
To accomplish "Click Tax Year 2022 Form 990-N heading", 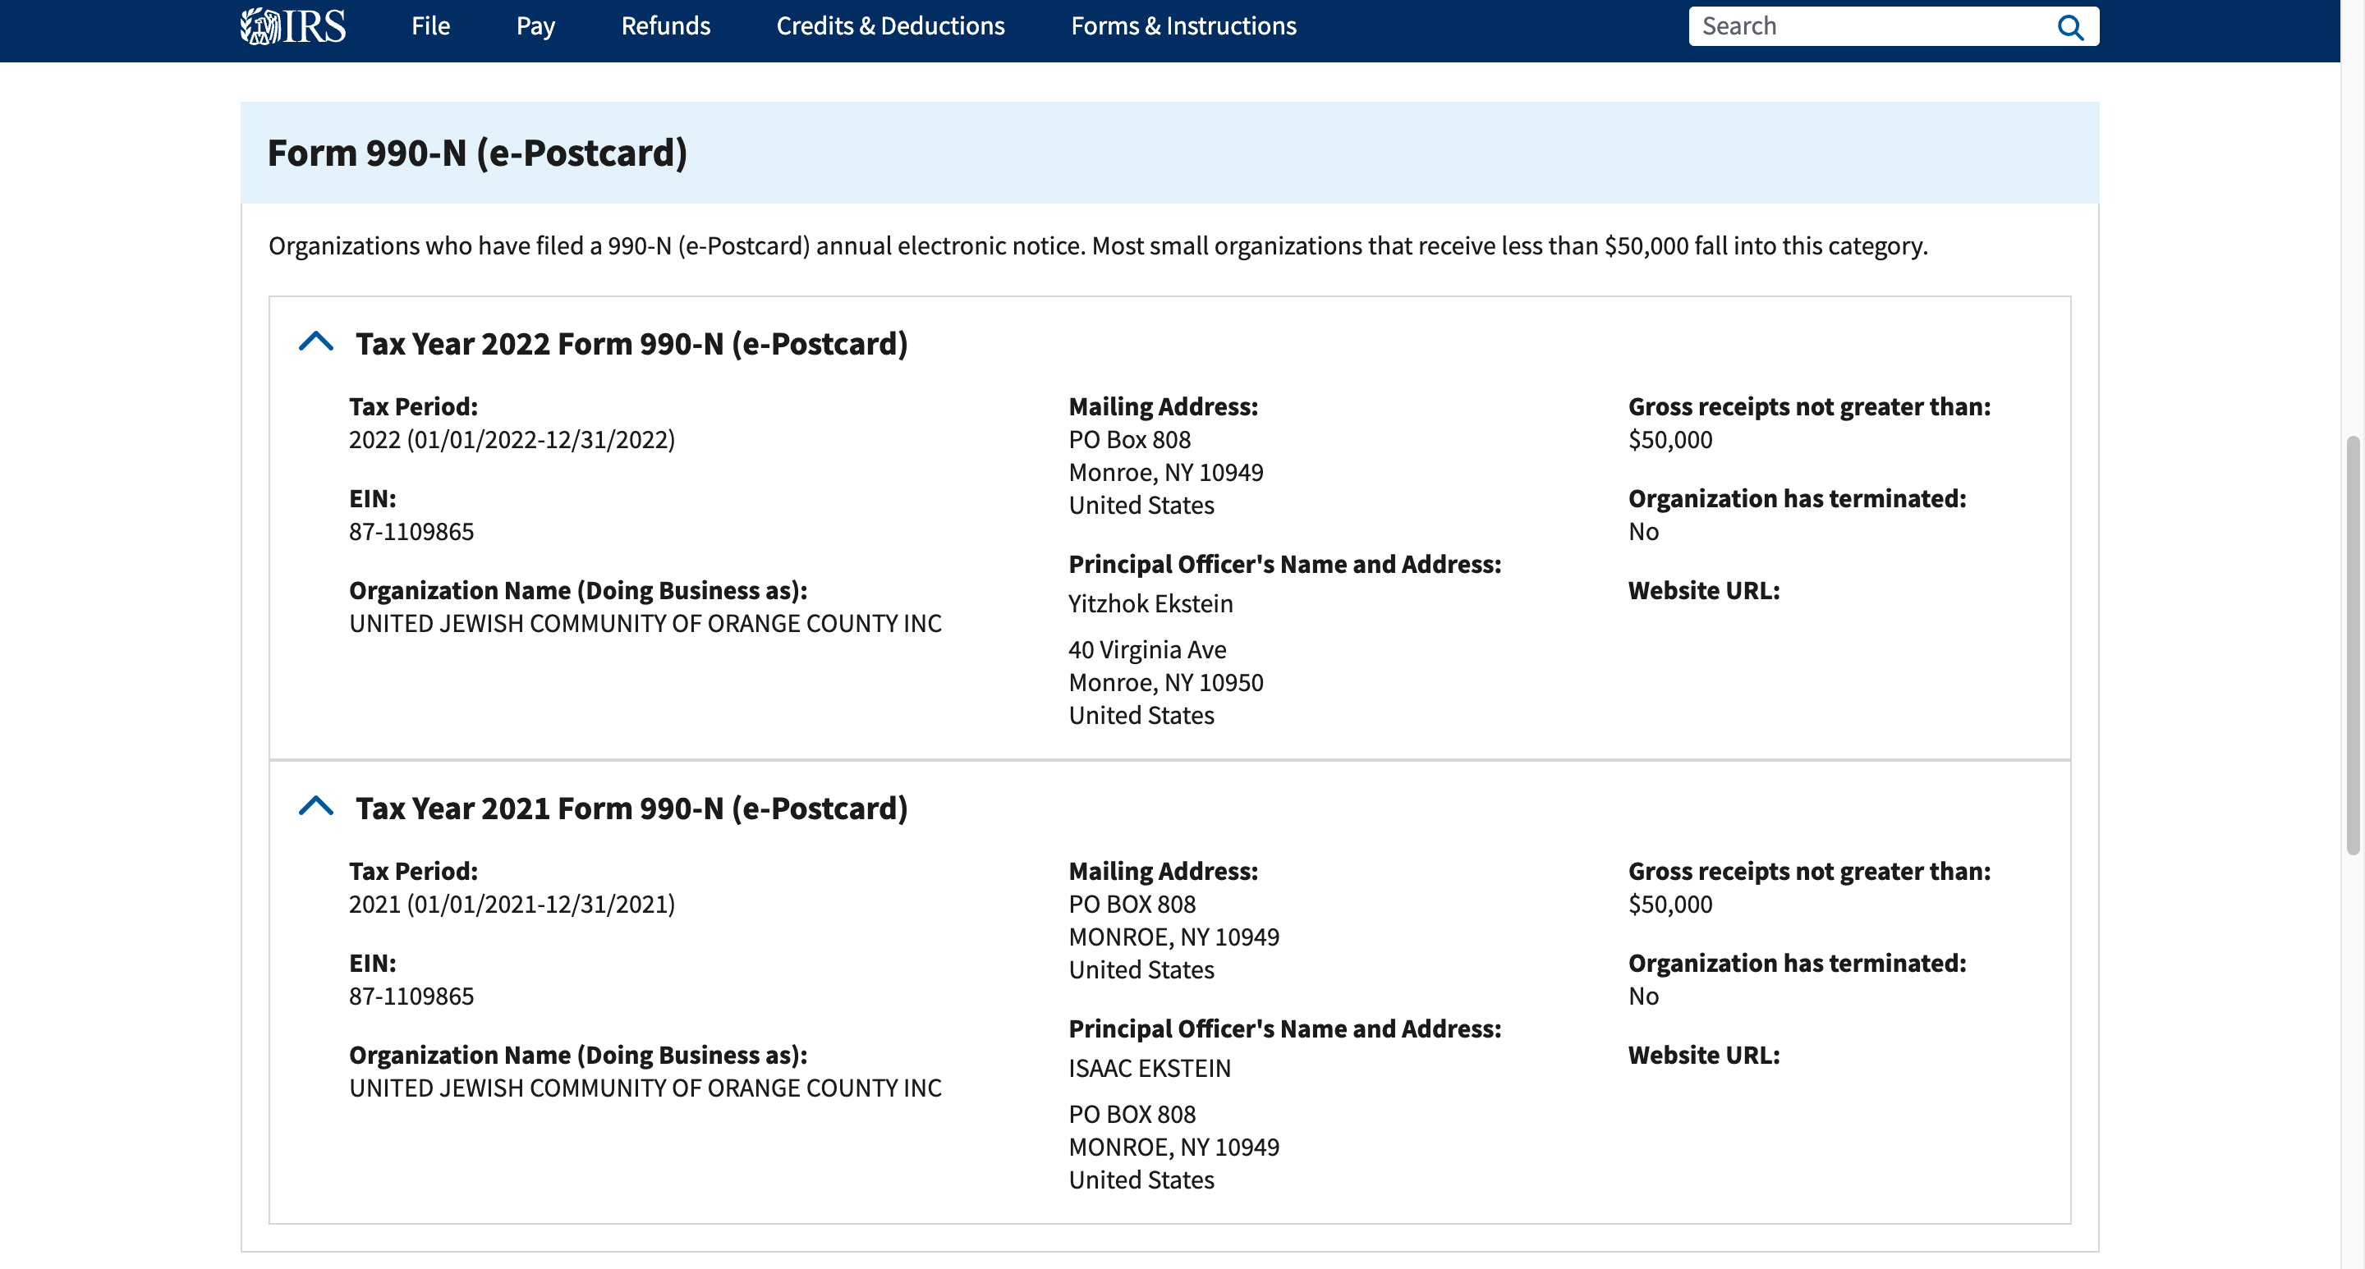I will pyautogui.click(x=631, y=344).
